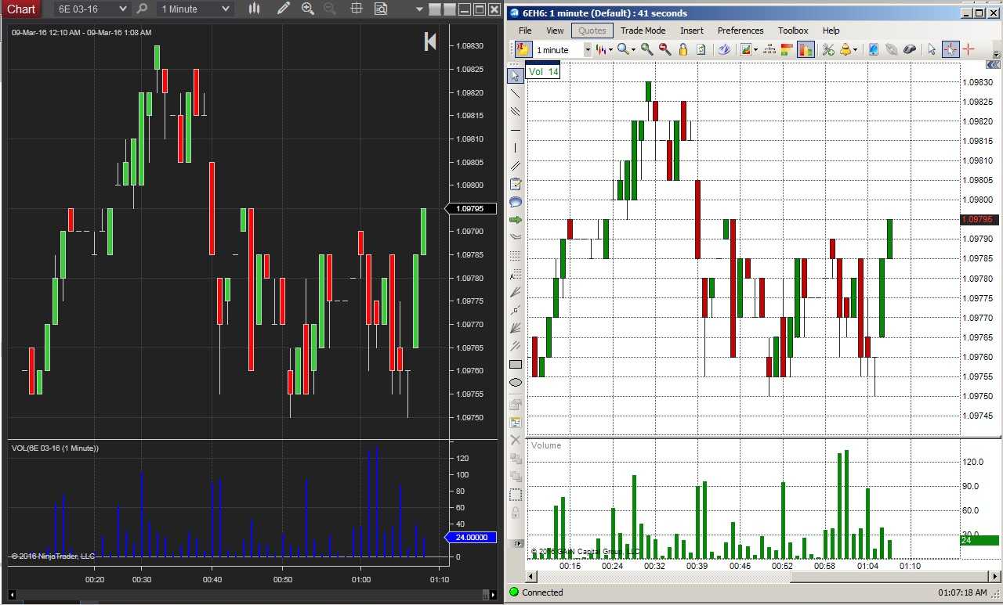Click the NinjaTrader zoom in magnifier
The height and width of the screenshot is (605, 1003).
pos(307,9)
